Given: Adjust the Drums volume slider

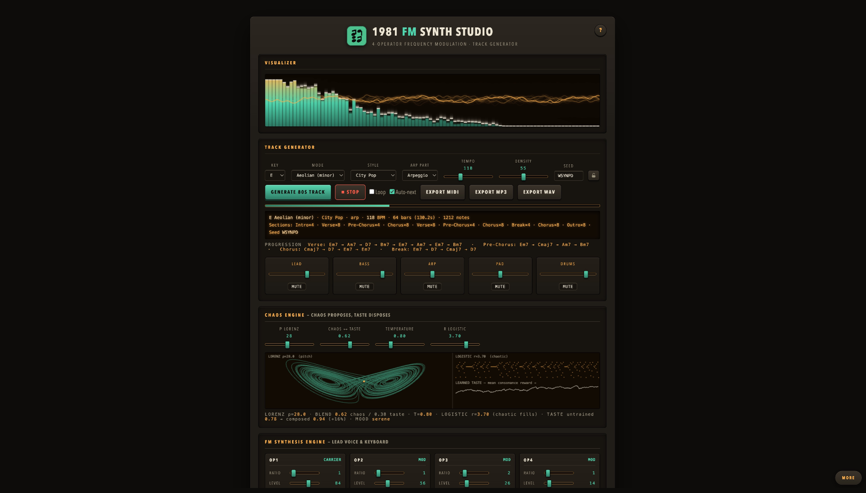Looking at the screenshot, I should coord(568,274).
